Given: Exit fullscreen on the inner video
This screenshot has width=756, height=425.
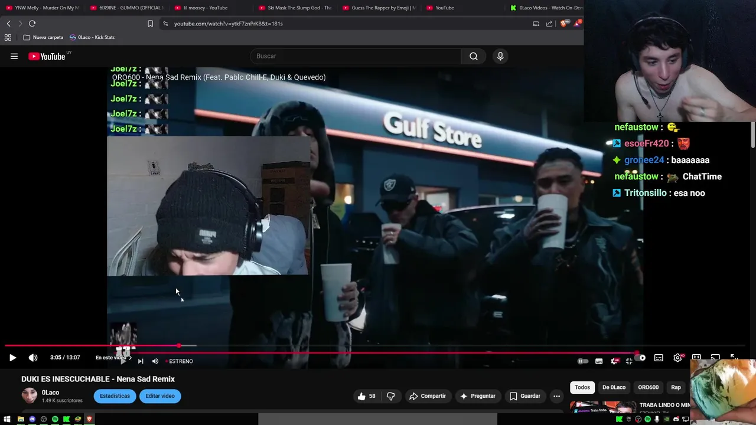Looking at the screenshot, I should tap(629, 361).
